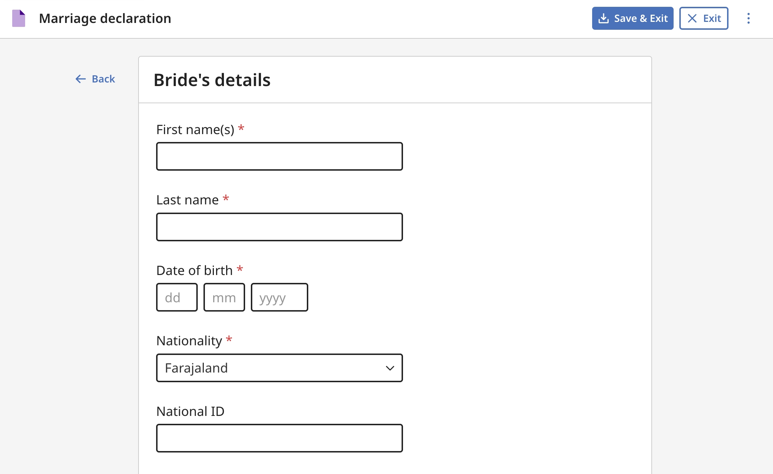773x474 pixels.
Task: Click the Date of birth label
Action: 195,270
